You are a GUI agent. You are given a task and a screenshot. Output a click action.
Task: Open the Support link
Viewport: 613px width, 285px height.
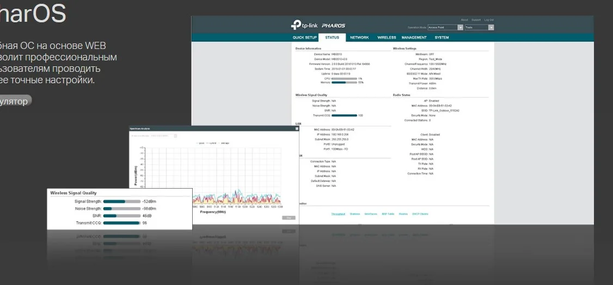coord(476,20)
